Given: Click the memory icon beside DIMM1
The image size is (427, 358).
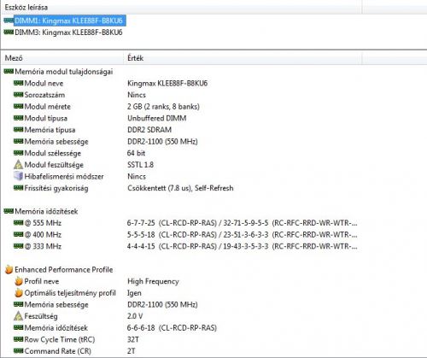Looking at the screenshot, I should [x=9, y=21].
